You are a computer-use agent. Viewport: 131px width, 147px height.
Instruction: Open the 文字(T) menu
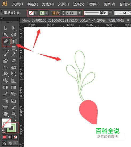coord(64,4)
